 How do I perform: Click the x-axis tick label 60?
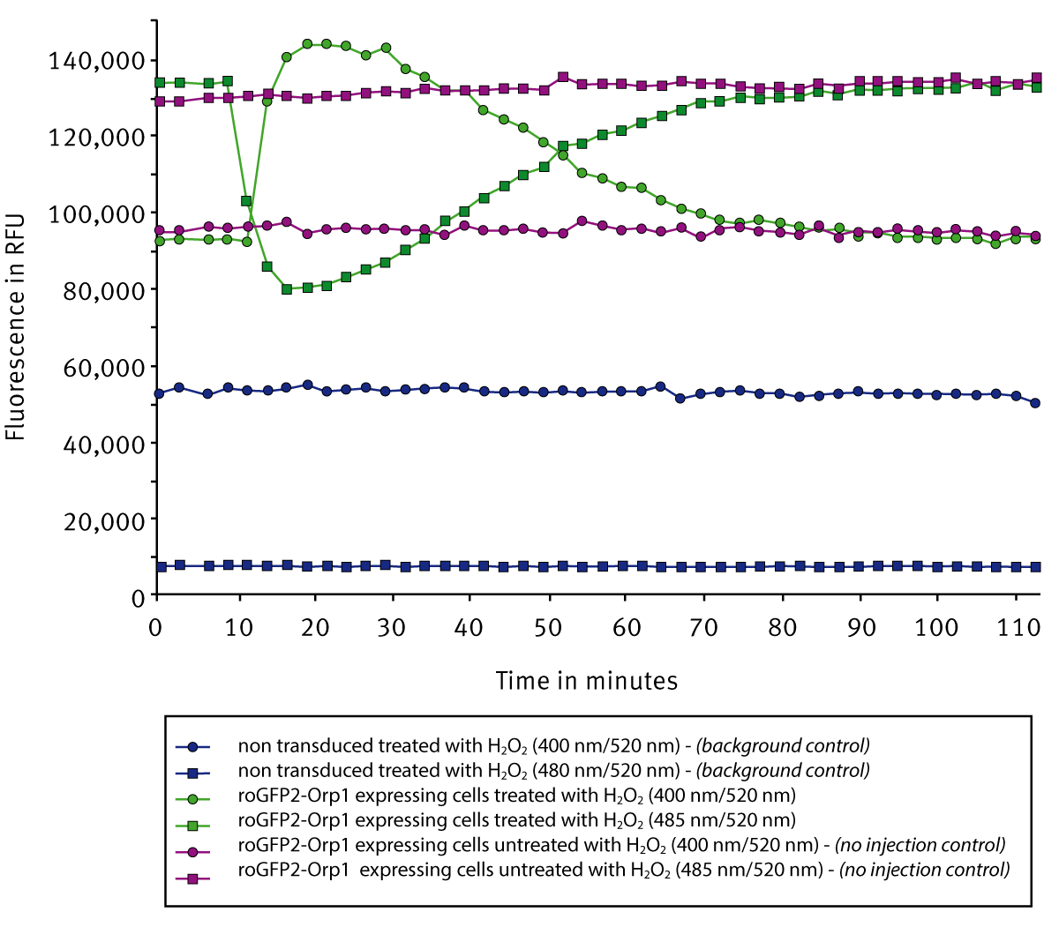(626, 627)
